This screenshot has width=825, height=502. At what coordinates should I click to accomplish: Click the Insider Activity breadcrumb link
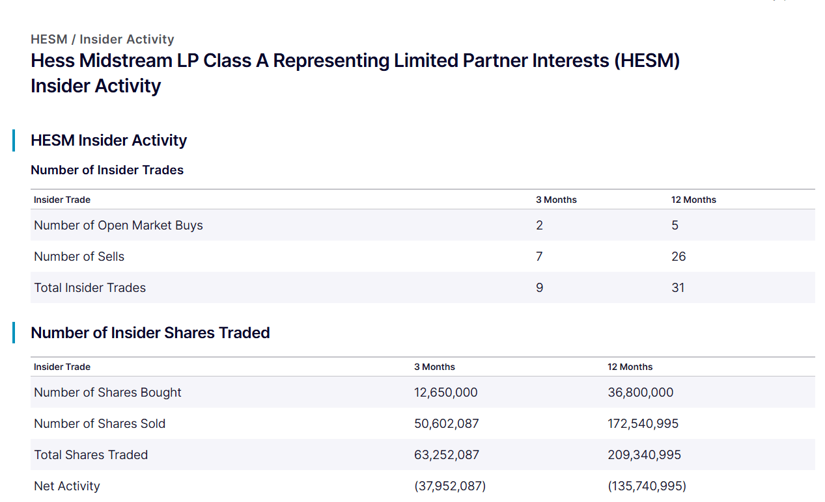(127, 39)
